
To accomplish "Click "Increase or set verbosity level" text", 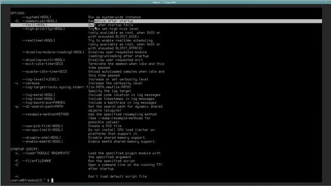I will tap(118, 79).
